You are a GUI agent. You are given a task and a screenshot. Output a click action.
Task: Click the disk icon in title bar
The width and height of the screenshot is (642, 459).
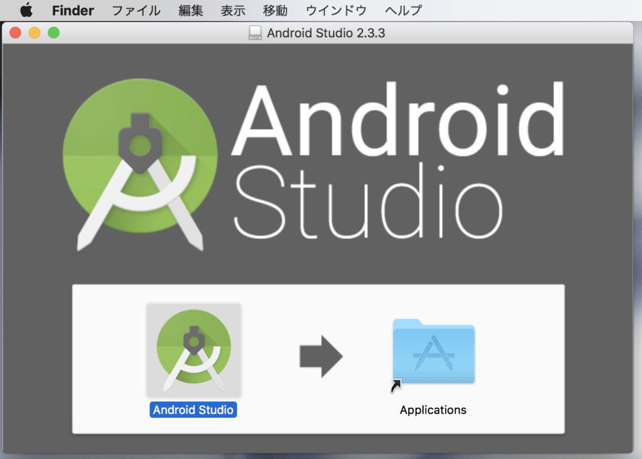(255, 33)
